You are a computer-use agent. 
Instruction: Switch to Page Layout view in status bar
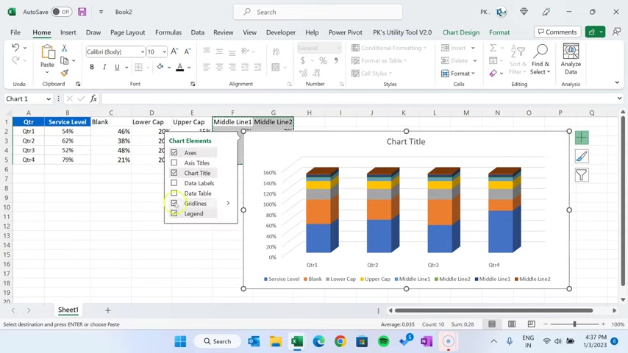coord(512,324)
